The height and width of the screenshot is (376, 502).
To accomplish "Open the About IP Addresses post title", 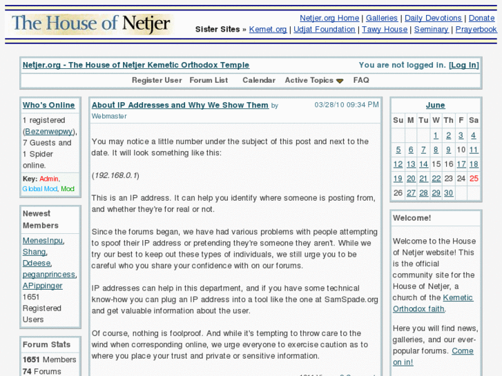I will pyautogui.click(x=180, y=106).
